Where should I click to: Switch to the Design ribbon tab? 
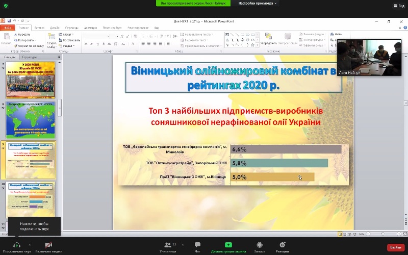55,28
